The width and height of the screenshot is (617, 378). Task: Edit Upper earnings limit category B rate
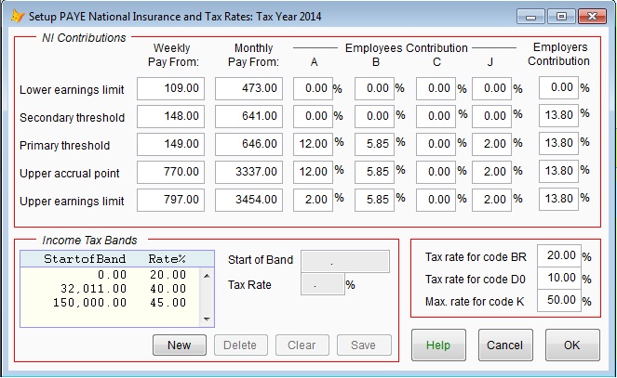374,200
